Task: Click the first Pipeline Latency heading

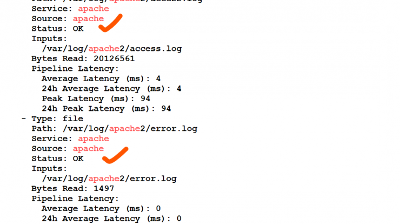Action: (x=75, y=69)
